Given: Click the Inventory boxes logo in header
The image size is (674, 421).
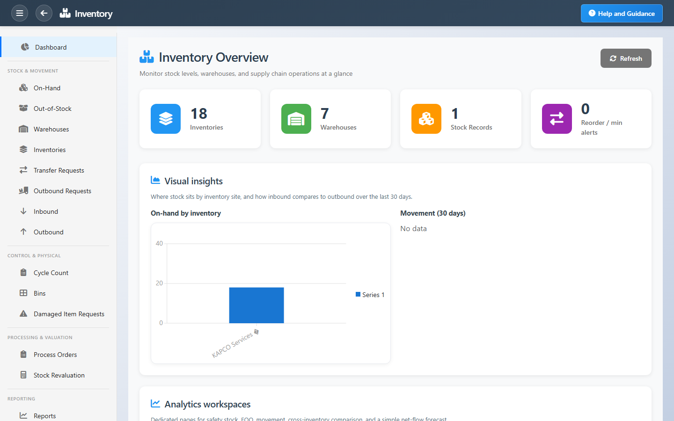Looking at the screenshot, I should click(65, 13).
